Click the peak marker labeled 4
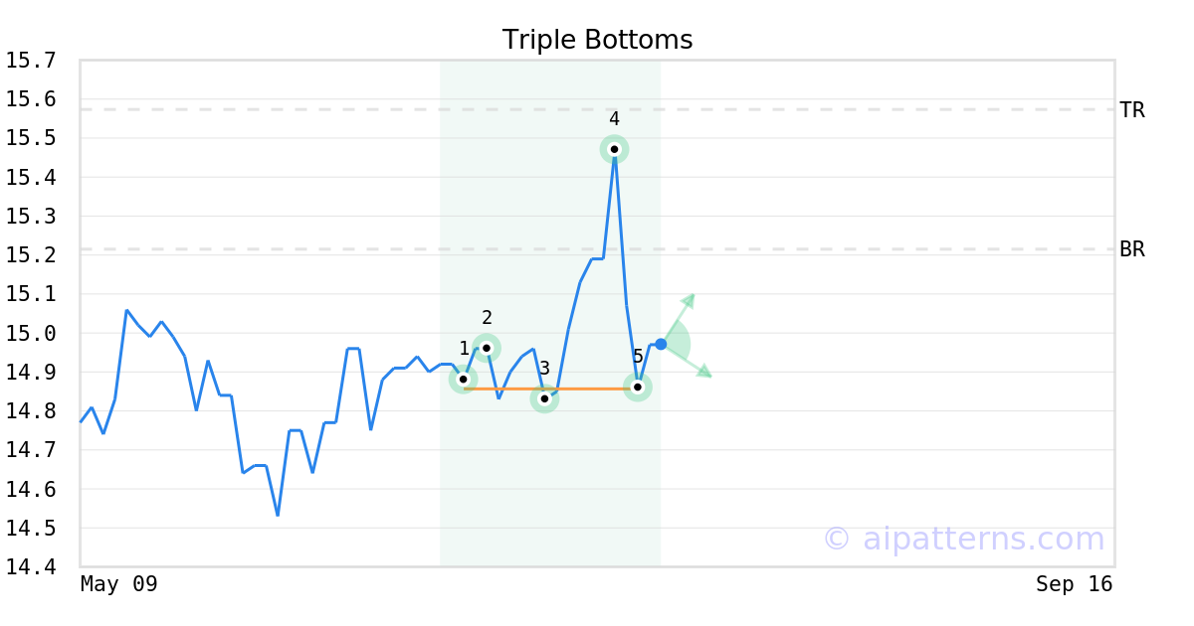 (x=614, y=149)
